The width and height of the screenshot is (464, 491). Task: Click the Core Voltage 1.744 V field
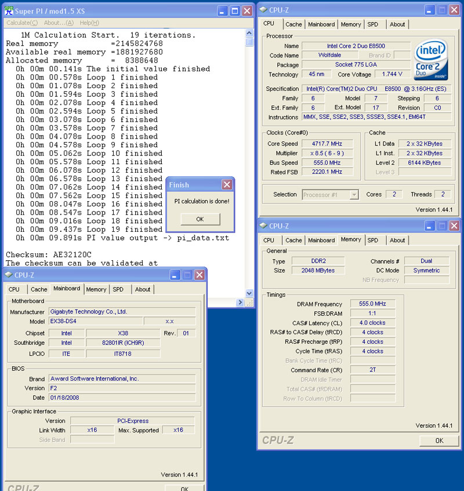click(x=392, y=74)
